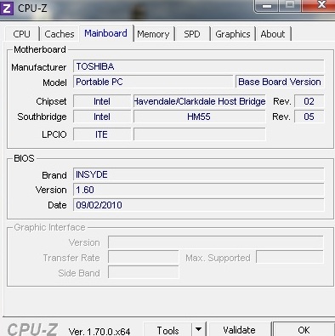Click the CPU-Z title bar text

point(32,9)
